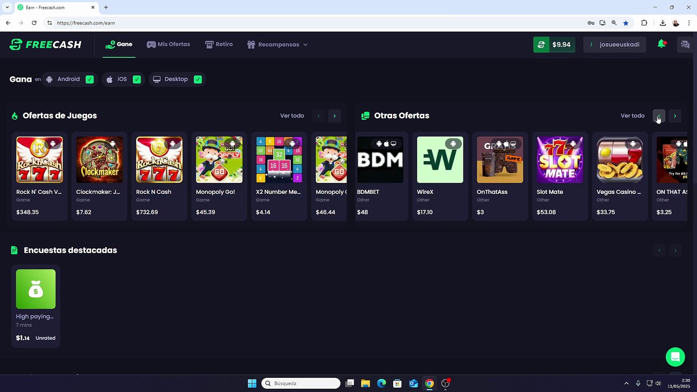Open the site chat panel icon
697x392 pixels.
(685, 45)
